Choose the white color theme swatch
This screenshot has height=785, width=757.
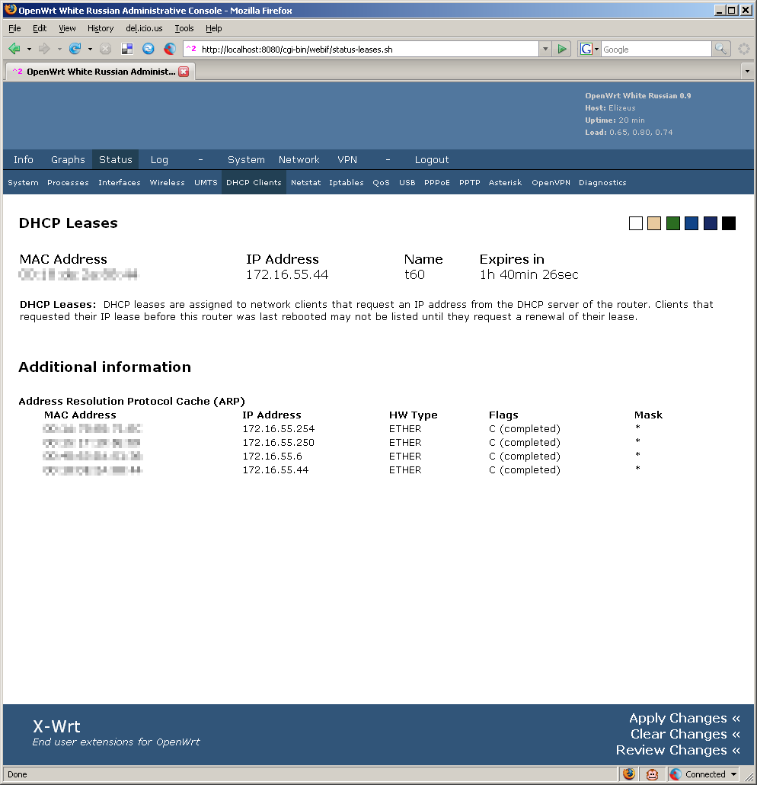click(x=636, y=223)
